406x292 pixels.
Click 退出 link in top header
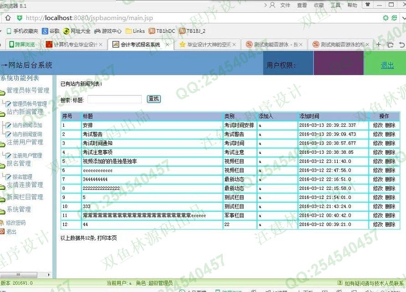click(387, 65)
